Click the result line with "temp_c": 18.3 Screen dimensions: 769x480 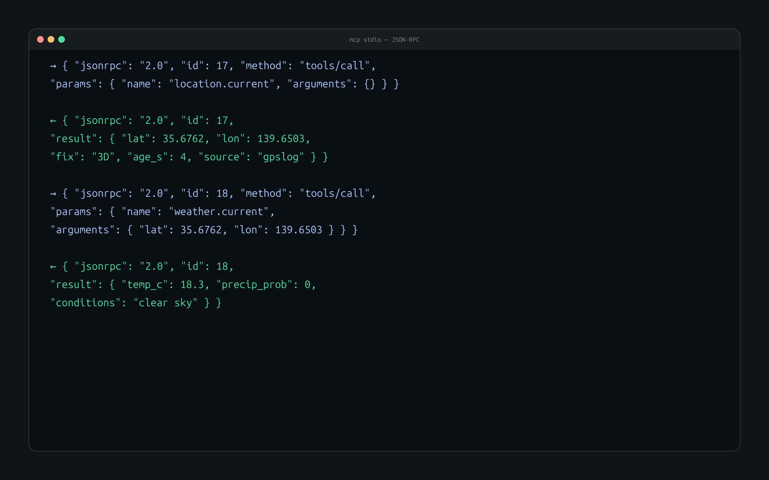183,285
